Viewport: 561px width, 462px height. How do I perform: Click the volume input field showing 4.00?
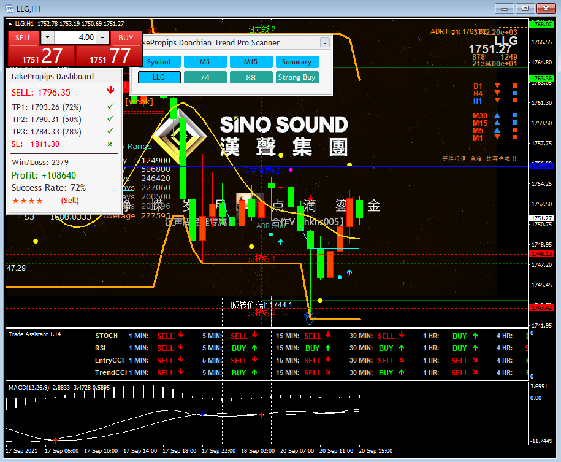[75, 37]
